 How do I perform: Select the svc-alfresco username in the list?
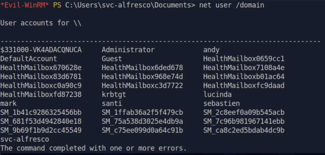tap(25, 139)
